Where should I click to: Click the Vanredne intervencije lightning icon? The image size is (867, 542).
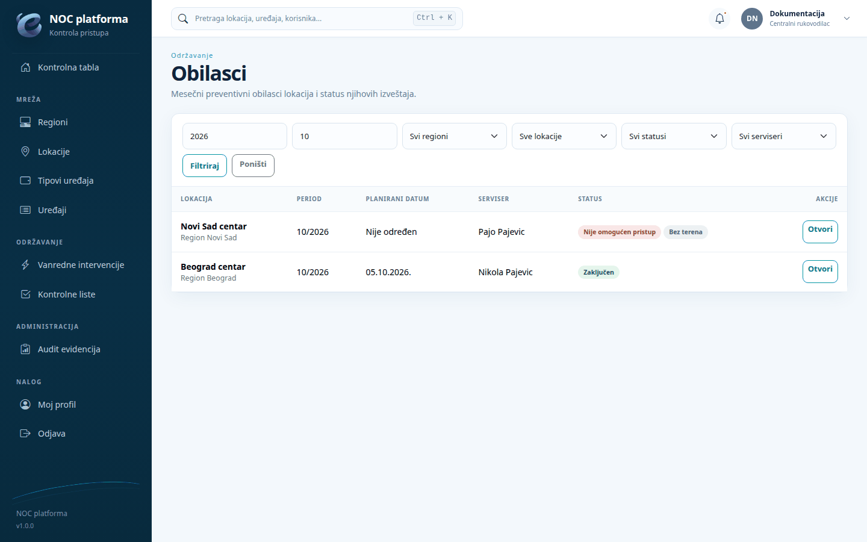tap(25, 265)
